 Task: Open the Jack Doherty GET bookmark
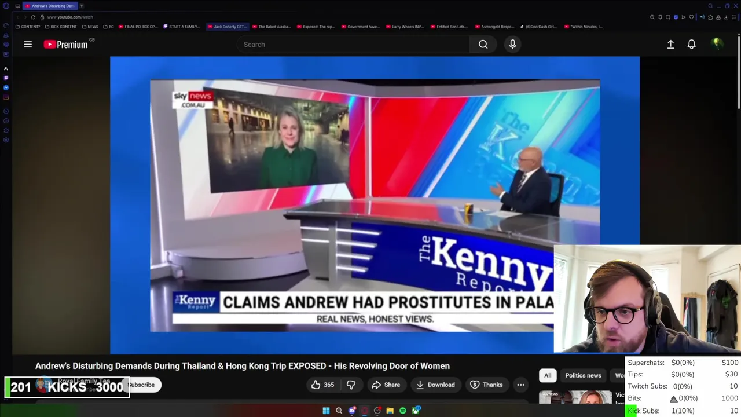[228, 27]
